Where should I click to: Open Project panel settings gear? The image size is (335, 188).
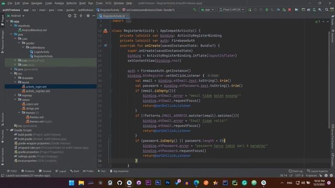coord(88,16)
